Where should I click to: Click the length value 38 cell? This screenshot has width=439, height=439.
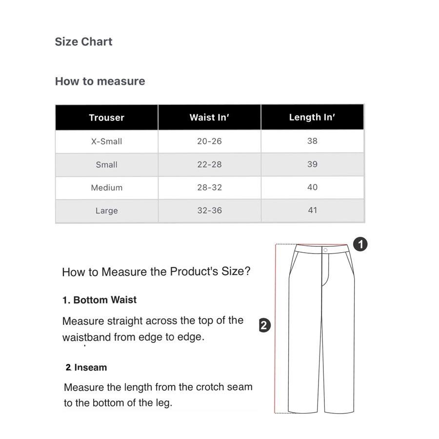point(312,141)
